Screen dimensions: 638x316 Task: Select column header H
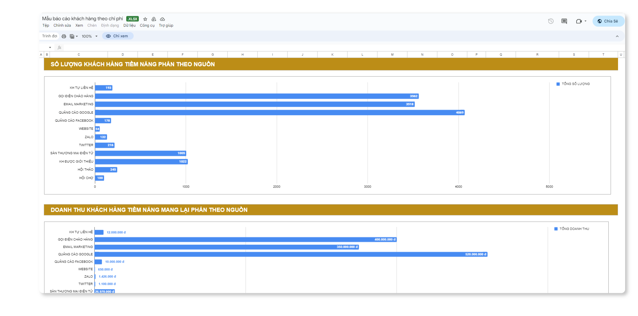click(x=243, y=54)
